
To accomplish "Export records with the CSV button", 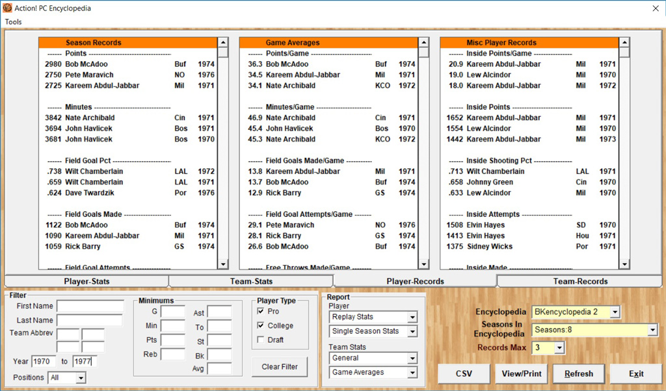I will coord(464,373).
